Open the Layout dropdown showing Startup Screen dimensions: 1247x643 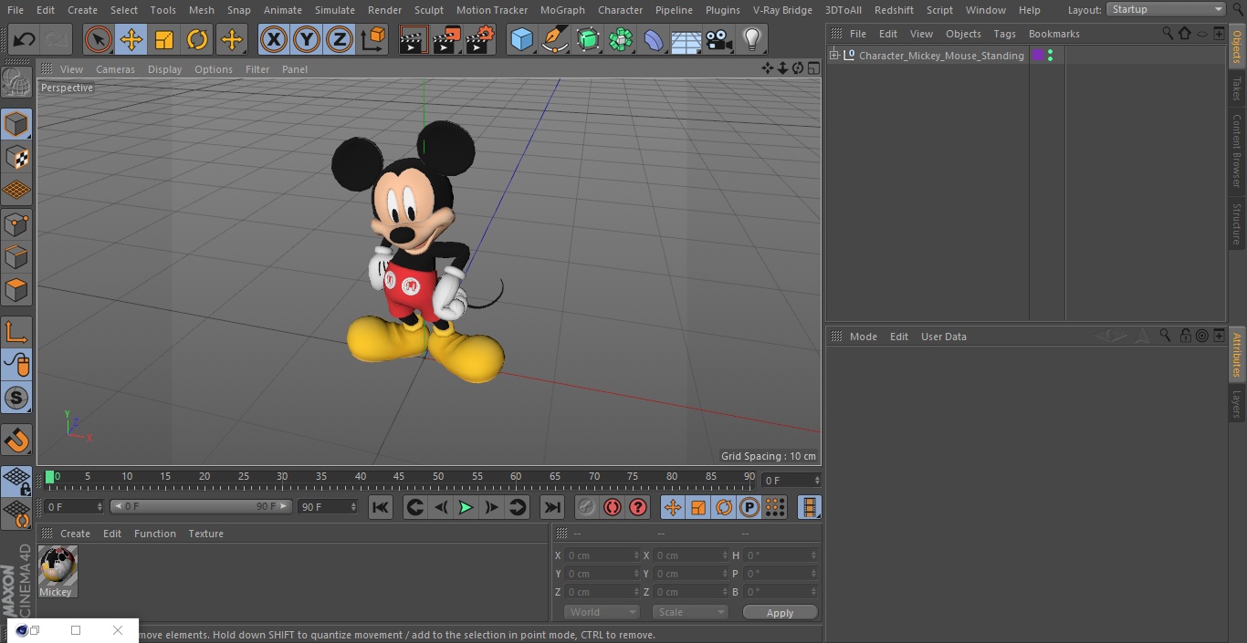[x=1167, y=9]
